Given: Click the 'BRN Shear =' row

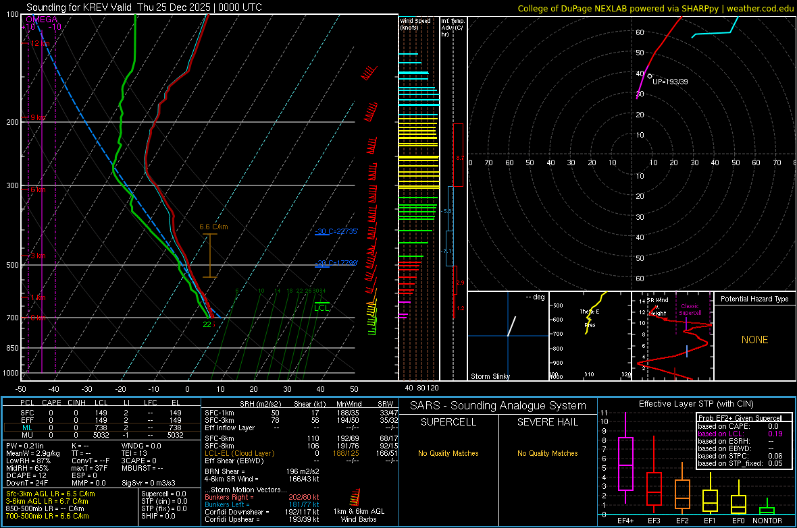Looking at the screenshot, I should point(262,471).
